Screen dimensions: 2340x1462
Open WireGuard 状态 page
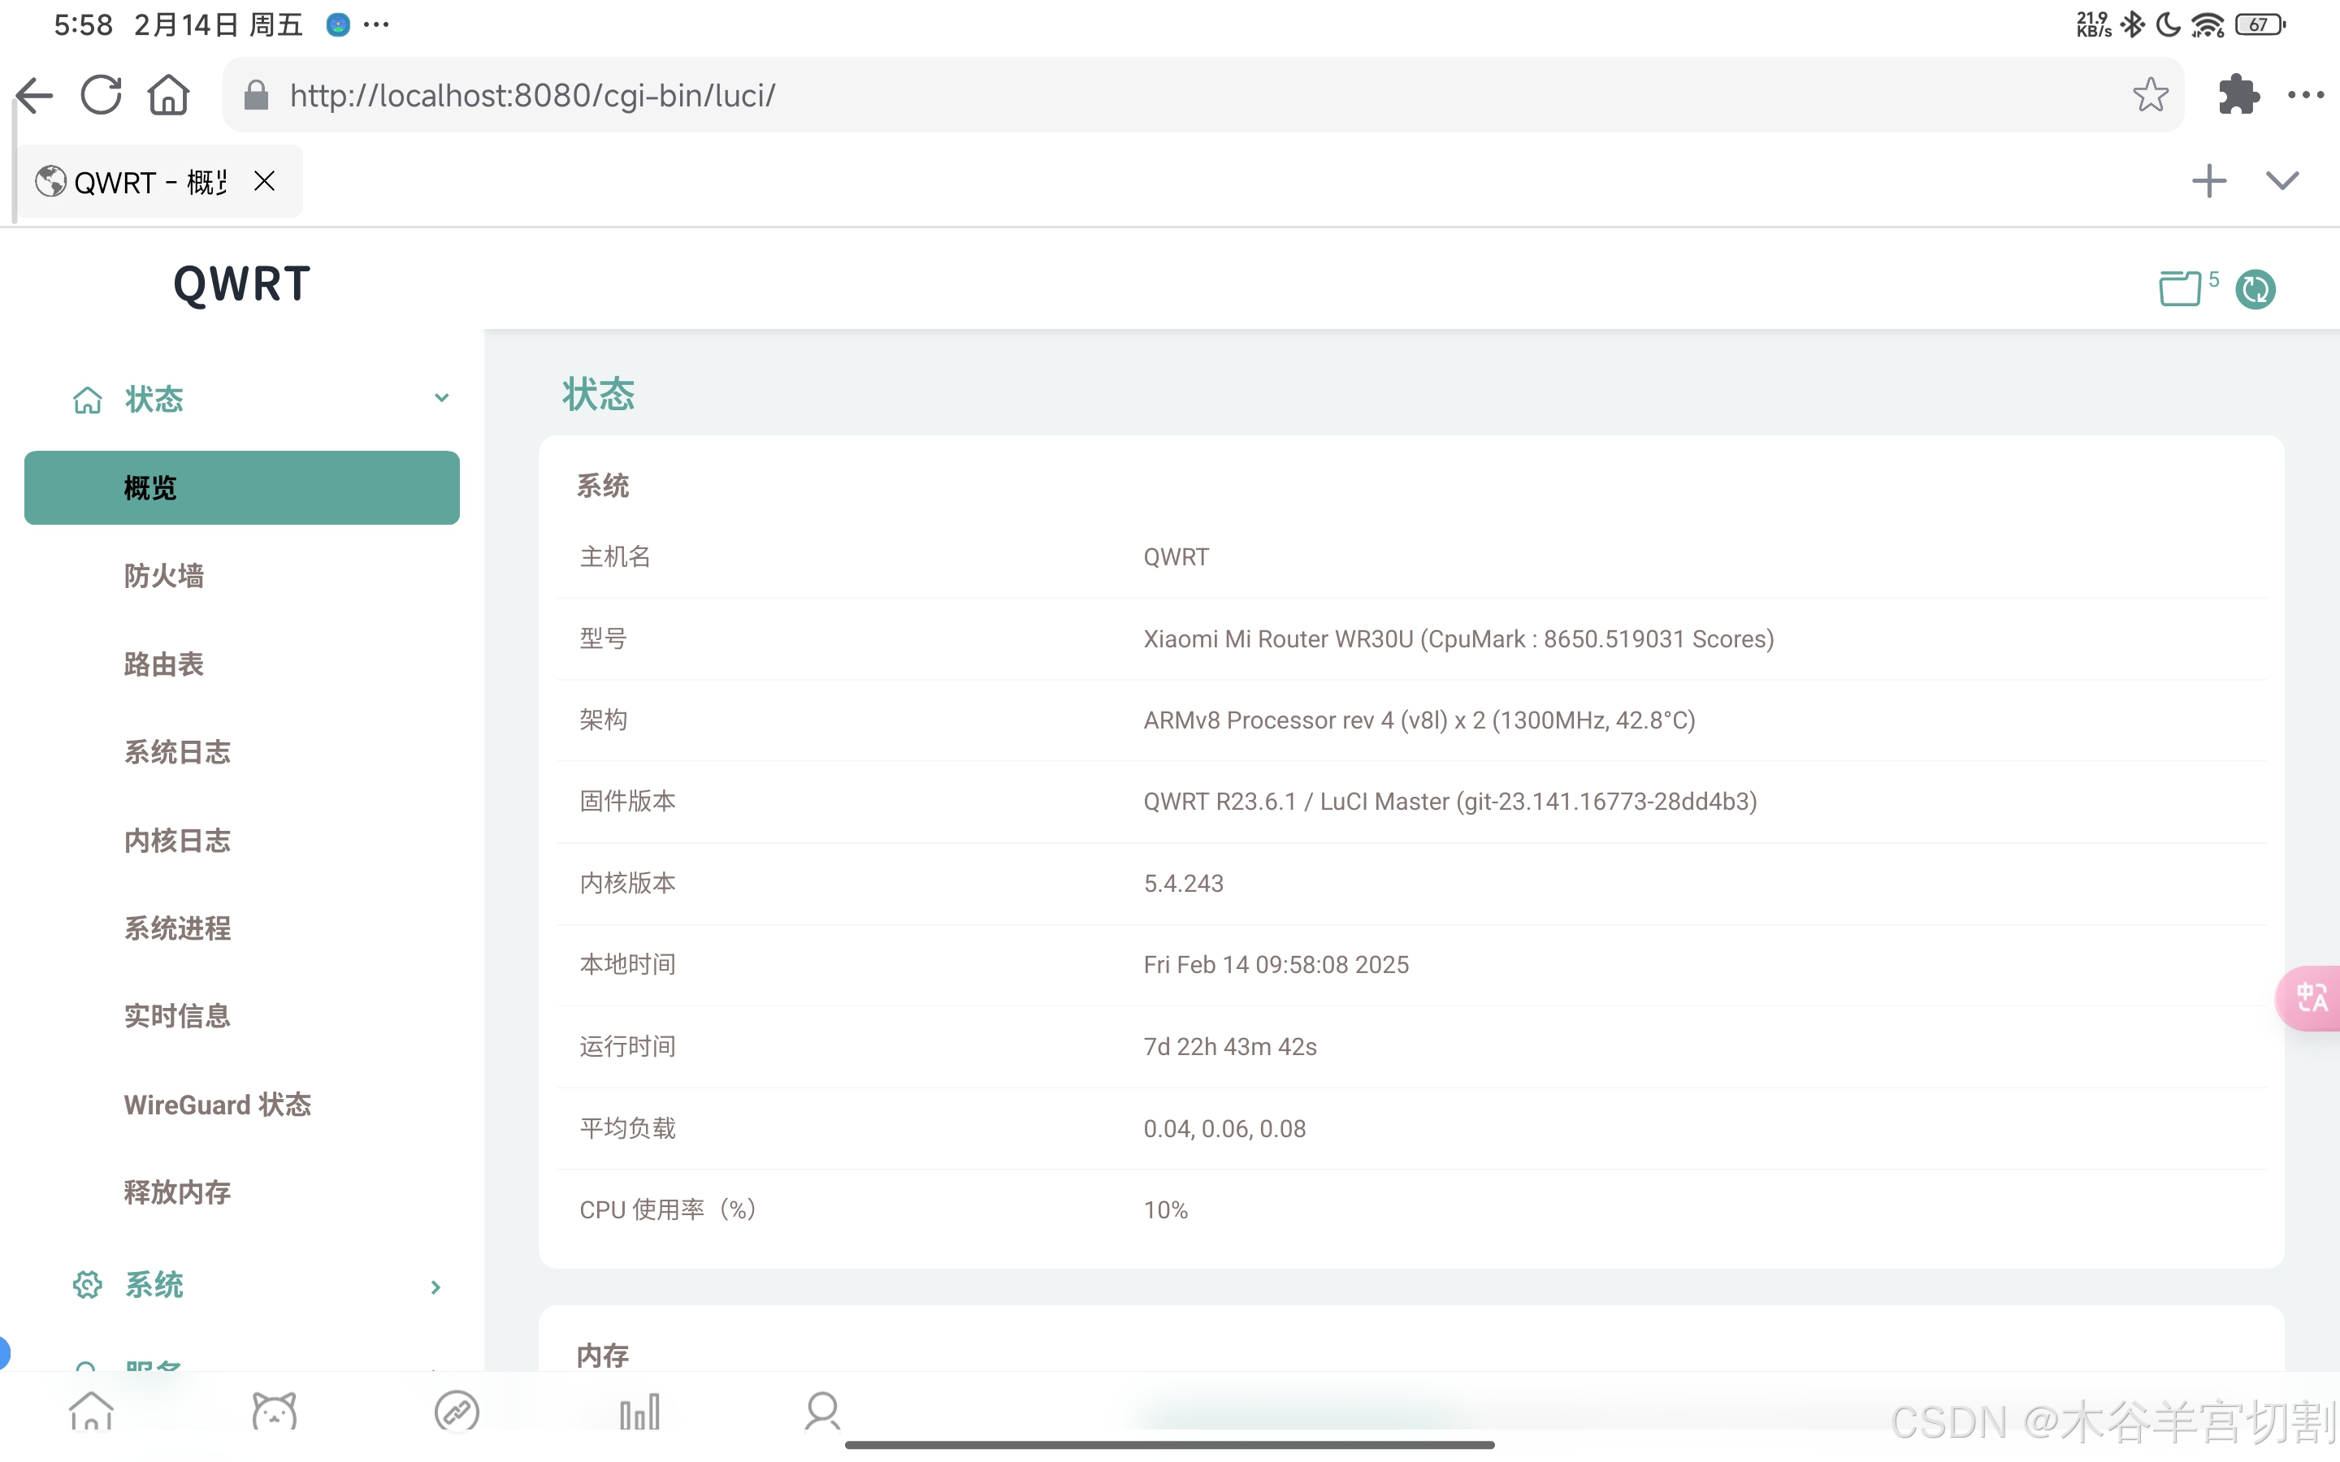pos(218,1105)
